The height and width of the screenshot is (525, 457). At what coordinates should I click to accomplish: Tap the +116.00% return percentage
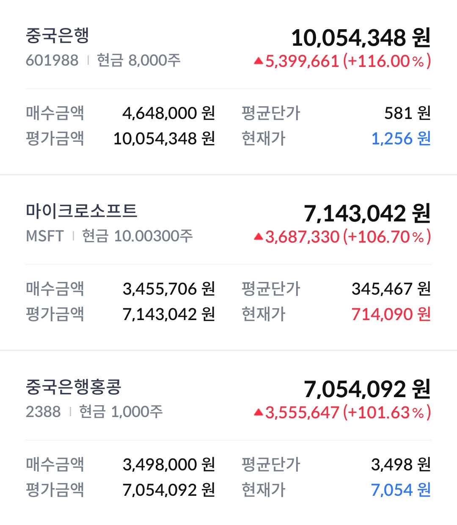387,61
